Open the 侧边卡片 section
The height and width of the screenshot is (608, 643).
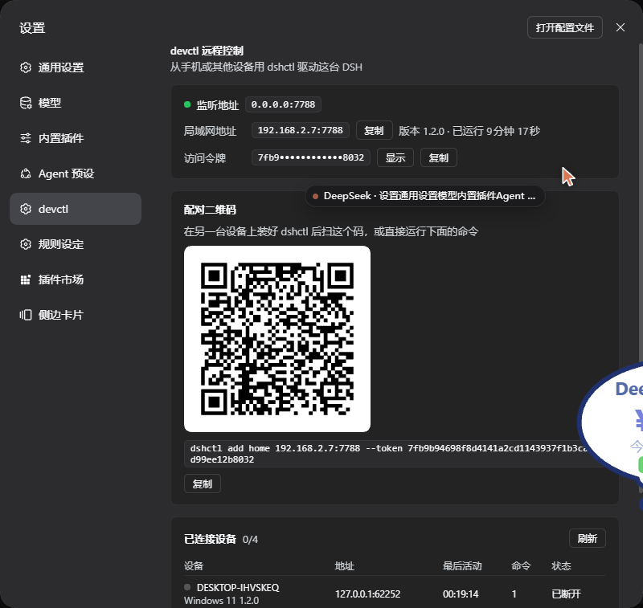coord(76,315)
